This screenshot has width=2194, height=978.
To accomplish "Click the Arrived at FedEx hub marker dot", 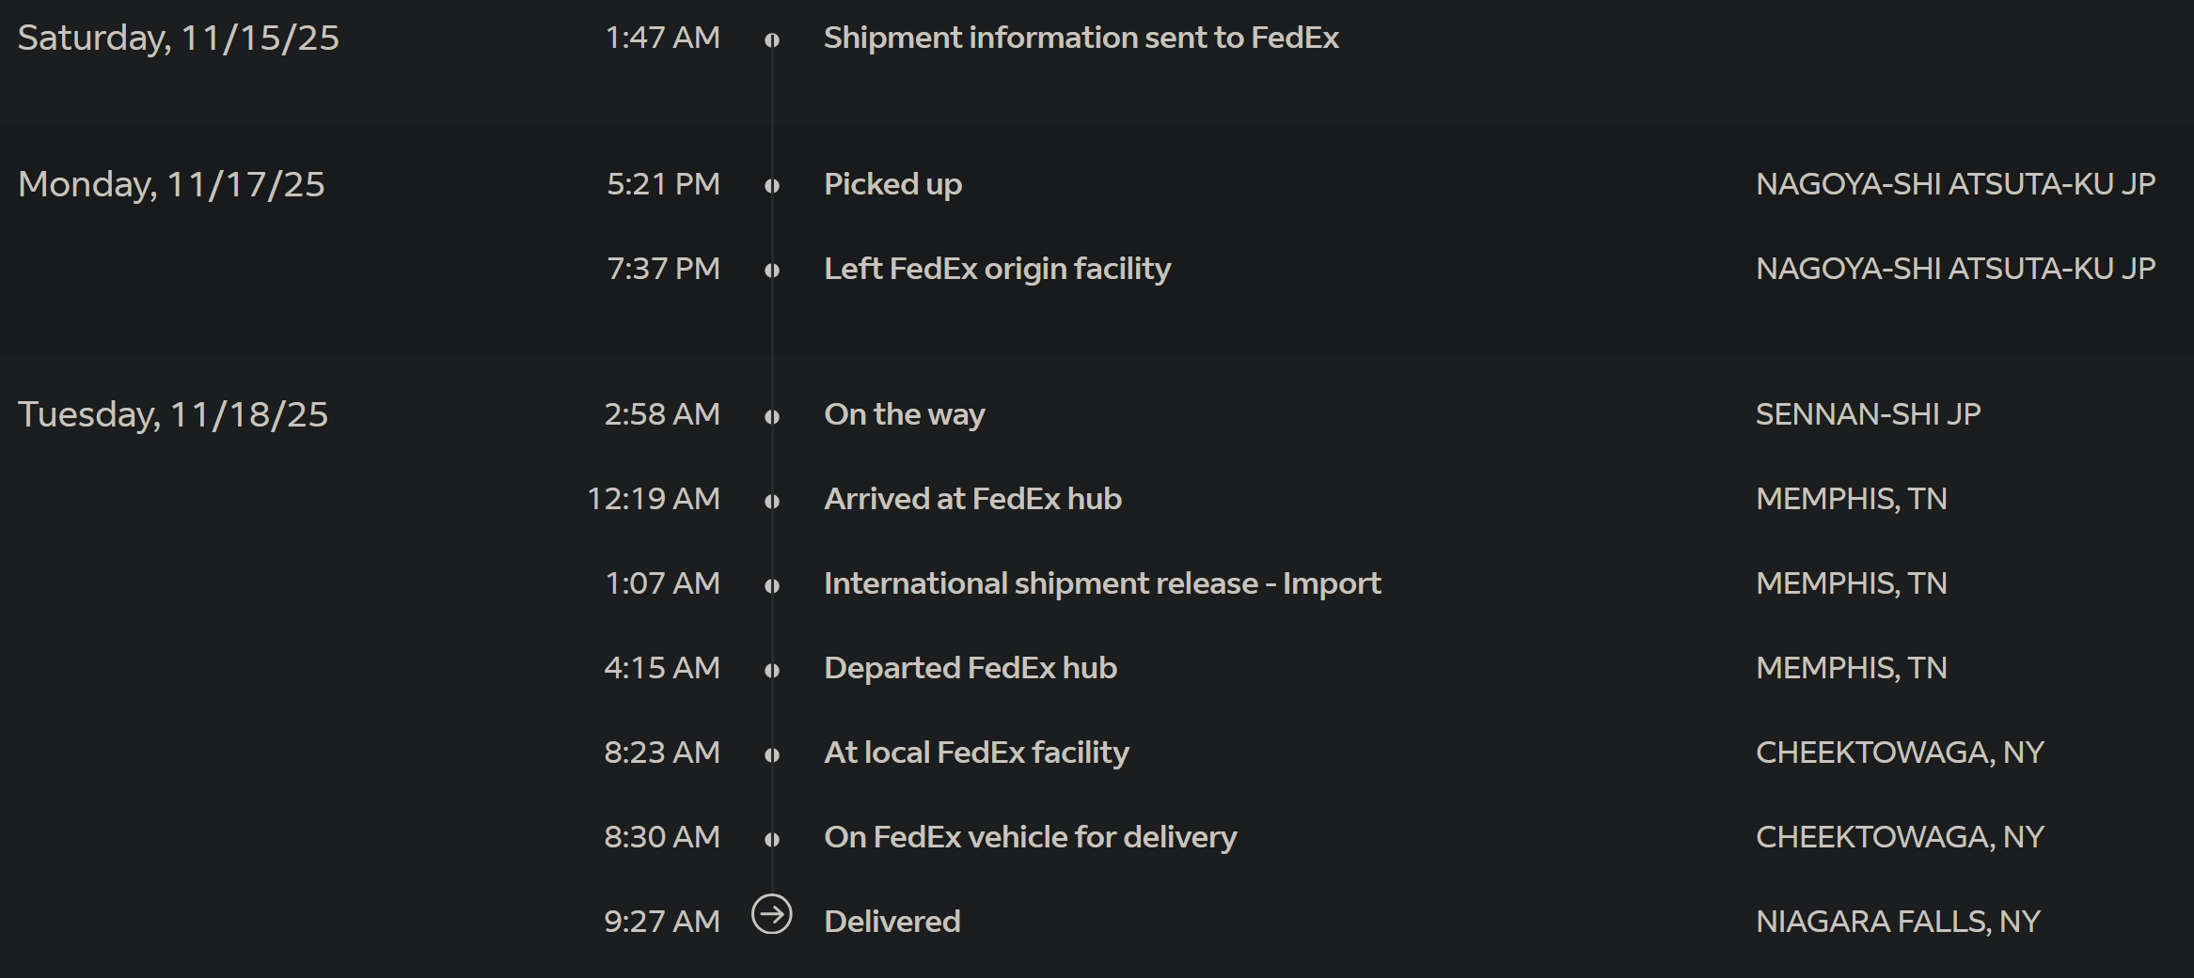I will point(772,501).
